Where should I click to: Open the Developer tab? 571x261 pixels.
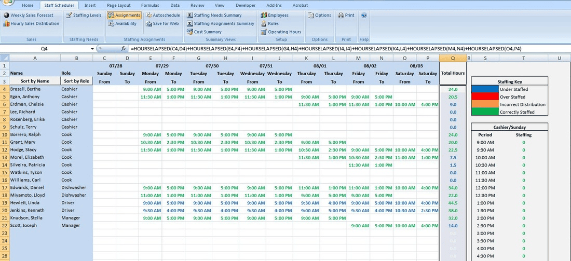point(246,6)
